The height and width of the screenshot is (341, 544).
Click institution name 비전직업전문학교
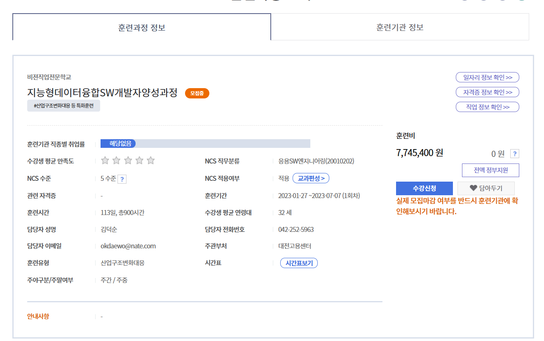click(49, 77)
